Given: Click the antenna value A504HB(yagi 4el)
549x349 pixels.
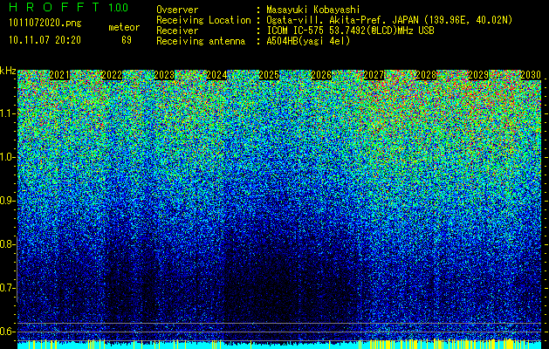Looking at the screenshot, I should point(308,41).
